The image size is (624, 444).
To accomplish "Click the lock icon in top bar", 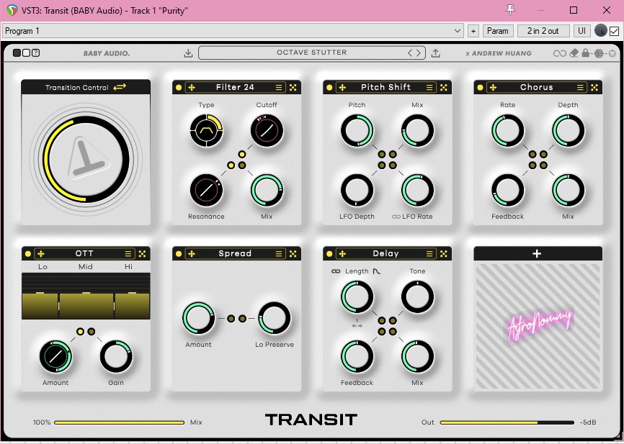I will click(x=586, y=53).
